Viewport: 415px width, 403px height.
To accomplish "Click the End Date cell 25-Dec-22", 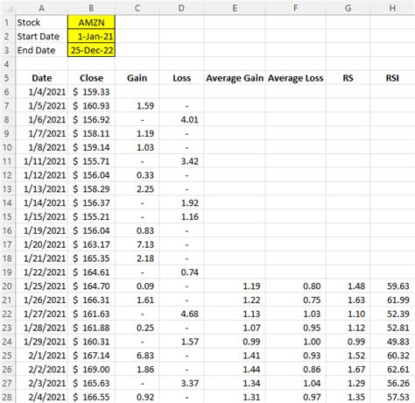I will [x=91, y=50].
